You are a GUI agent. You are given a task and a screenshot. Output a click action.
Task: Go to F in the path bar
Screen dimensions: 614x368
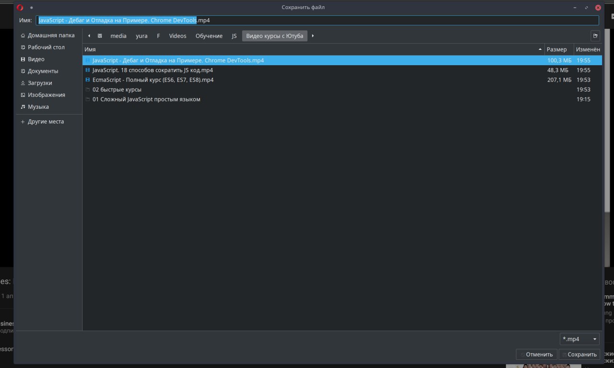[x=158, y=36]
